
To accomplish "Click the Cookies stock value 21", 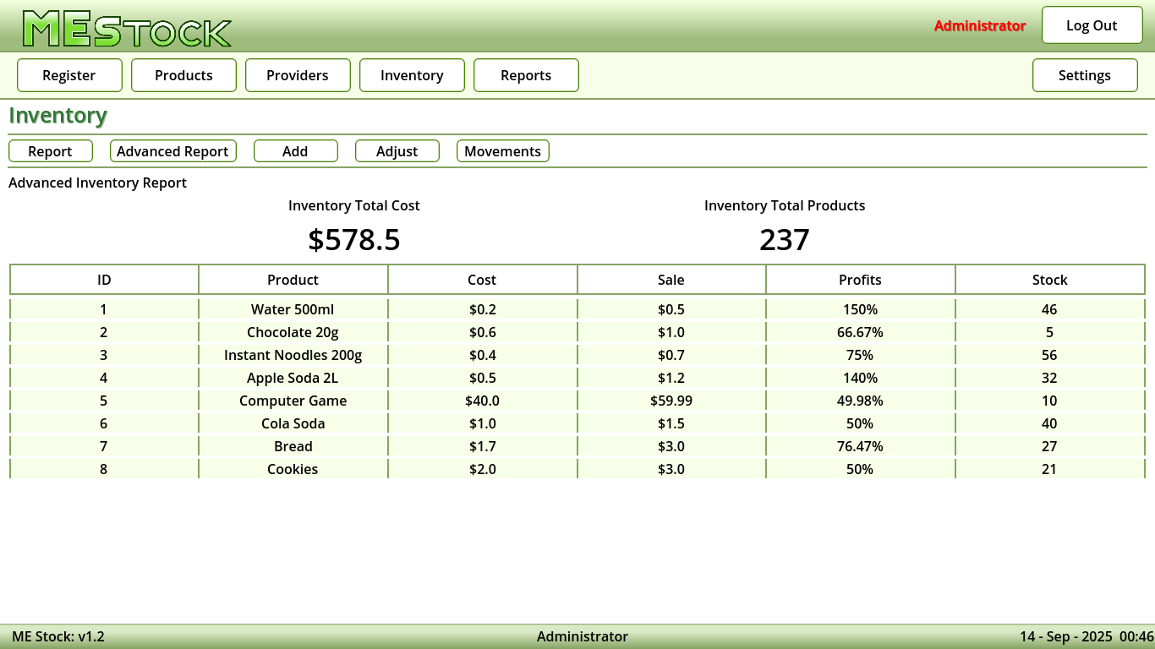I will [x=1049, y=469].
